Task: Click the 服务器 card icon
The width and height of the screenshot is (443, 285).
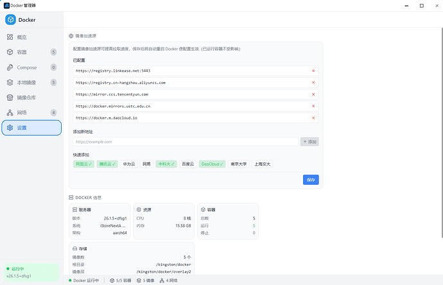Action: pyautogui.click(x=75, y=210)
